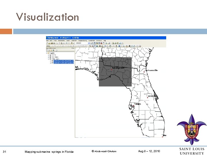Image resolution: width=207 pixels, height=155 pixels.
Task: Click the Add Data button
Action: pos(72,43)
